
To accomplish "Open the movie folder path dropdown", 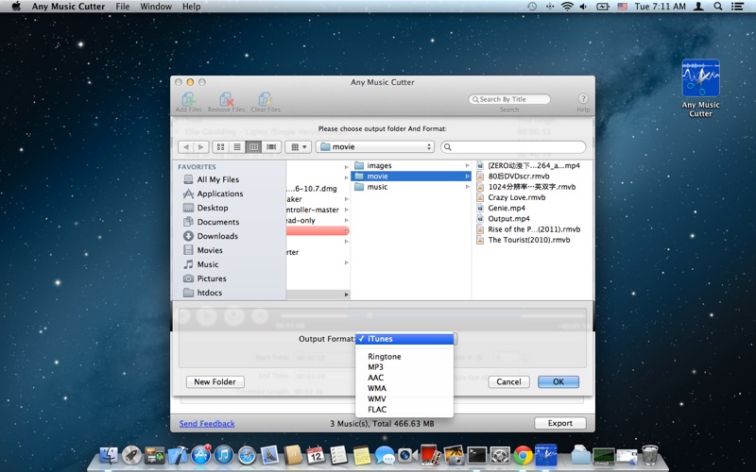I will pyautogui.click(x=375, y=147).
